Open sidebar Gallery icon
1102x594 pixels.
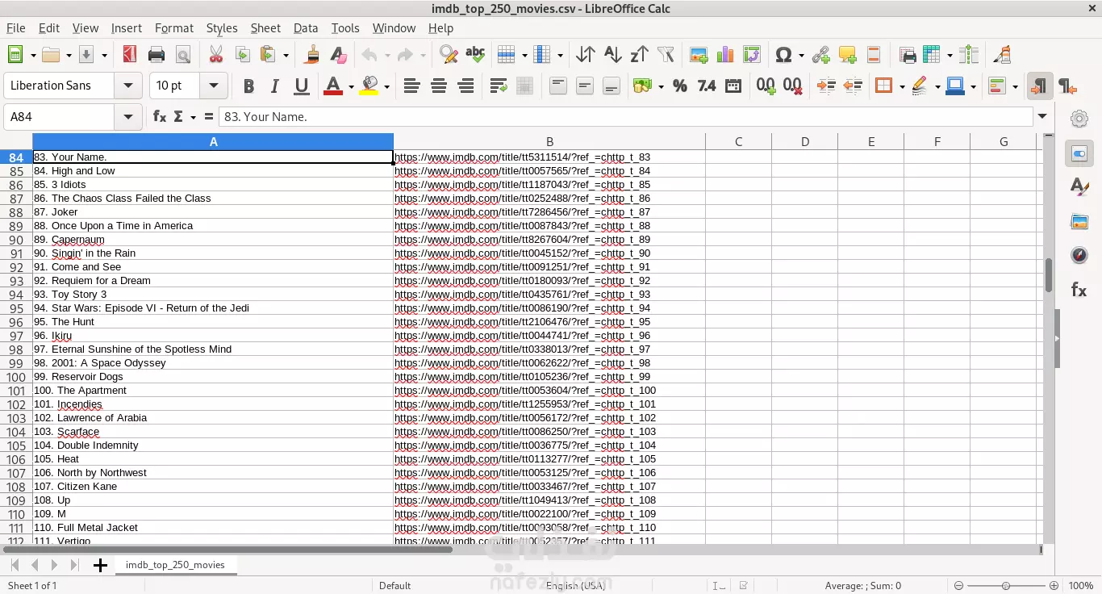[1079, 222]
